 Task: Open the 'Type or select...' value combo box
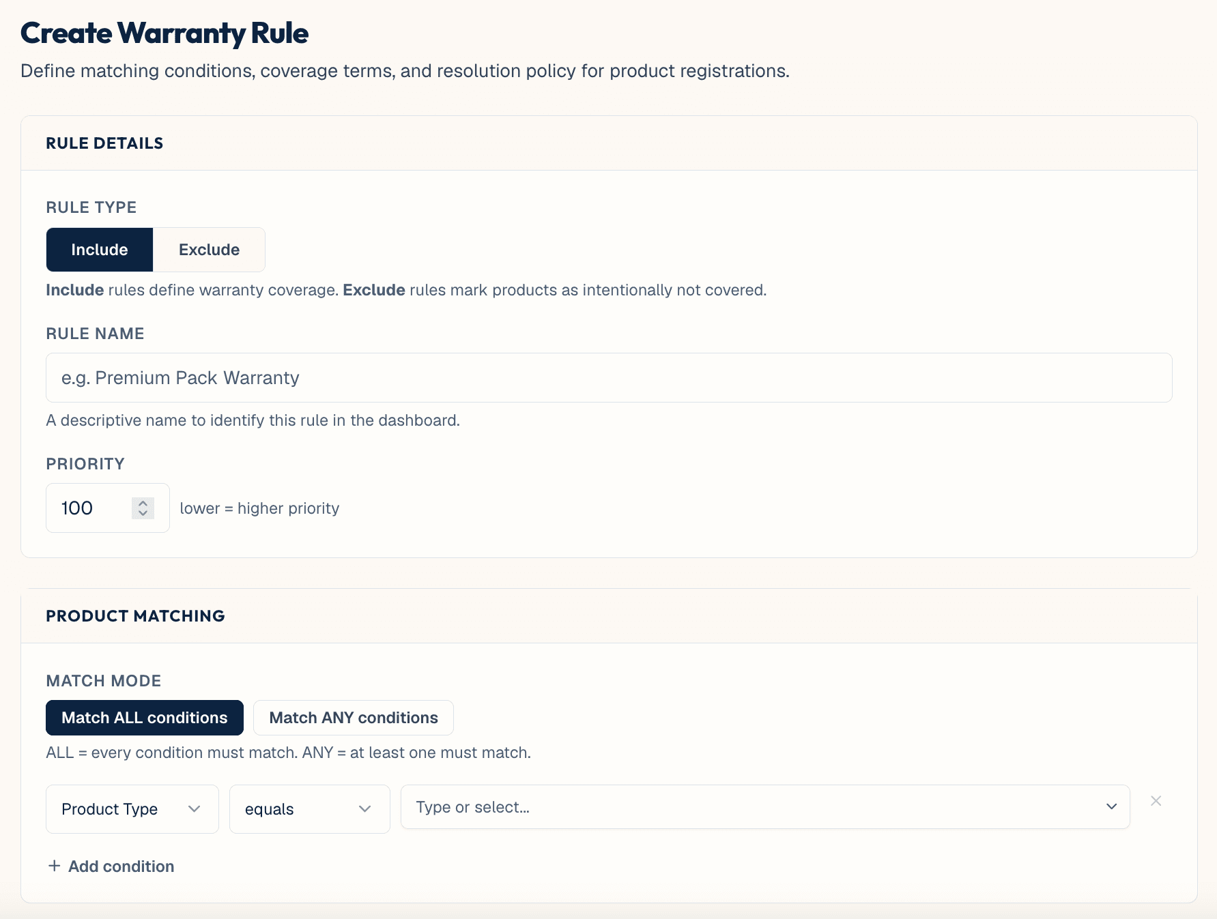coord(765,807)
